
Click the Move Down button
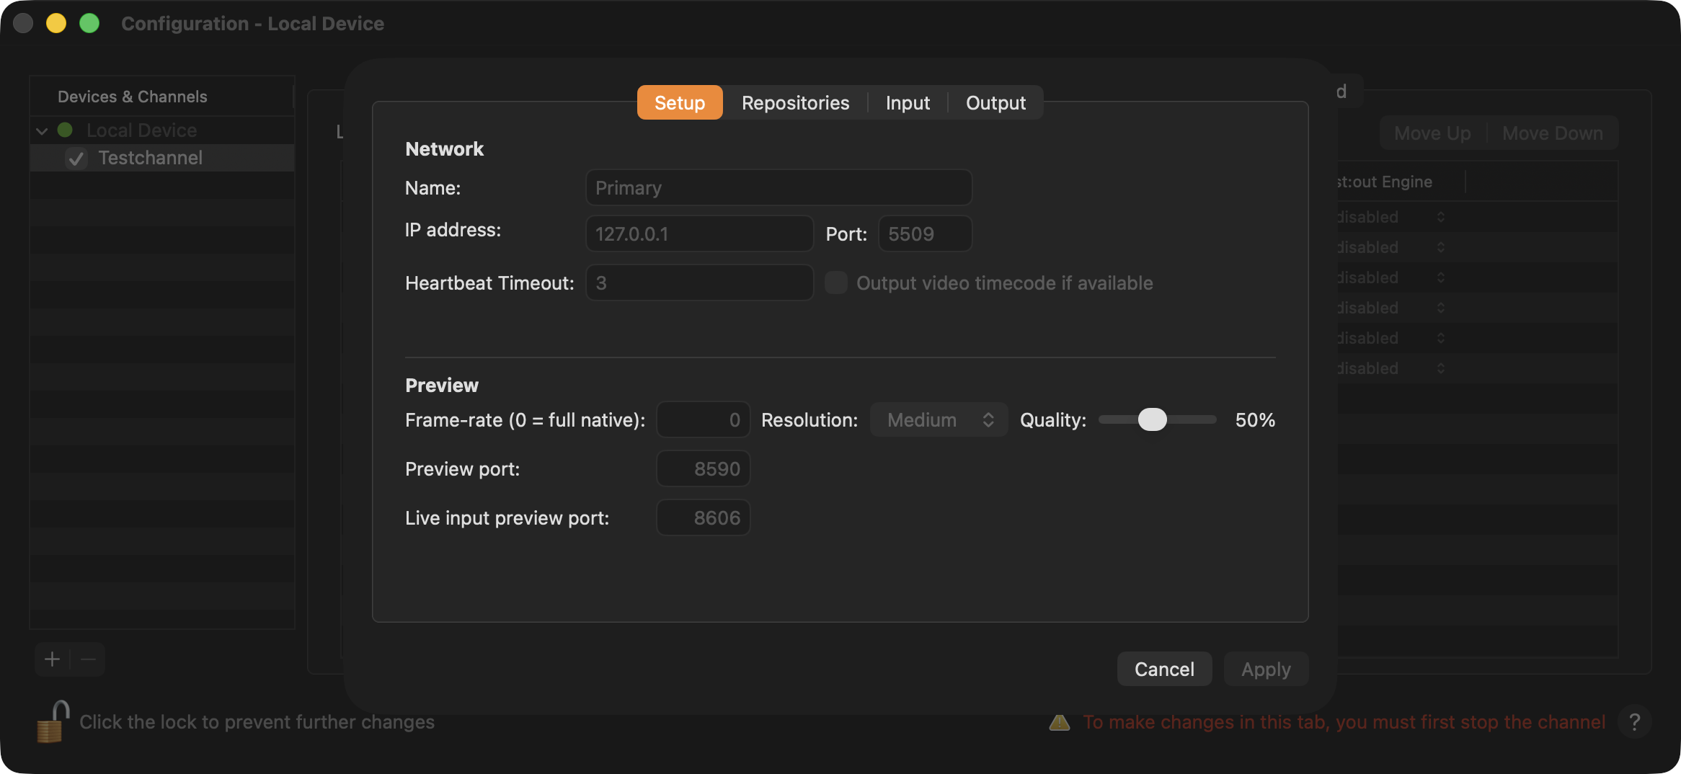pyautogui.click(x=1553, y=133)
